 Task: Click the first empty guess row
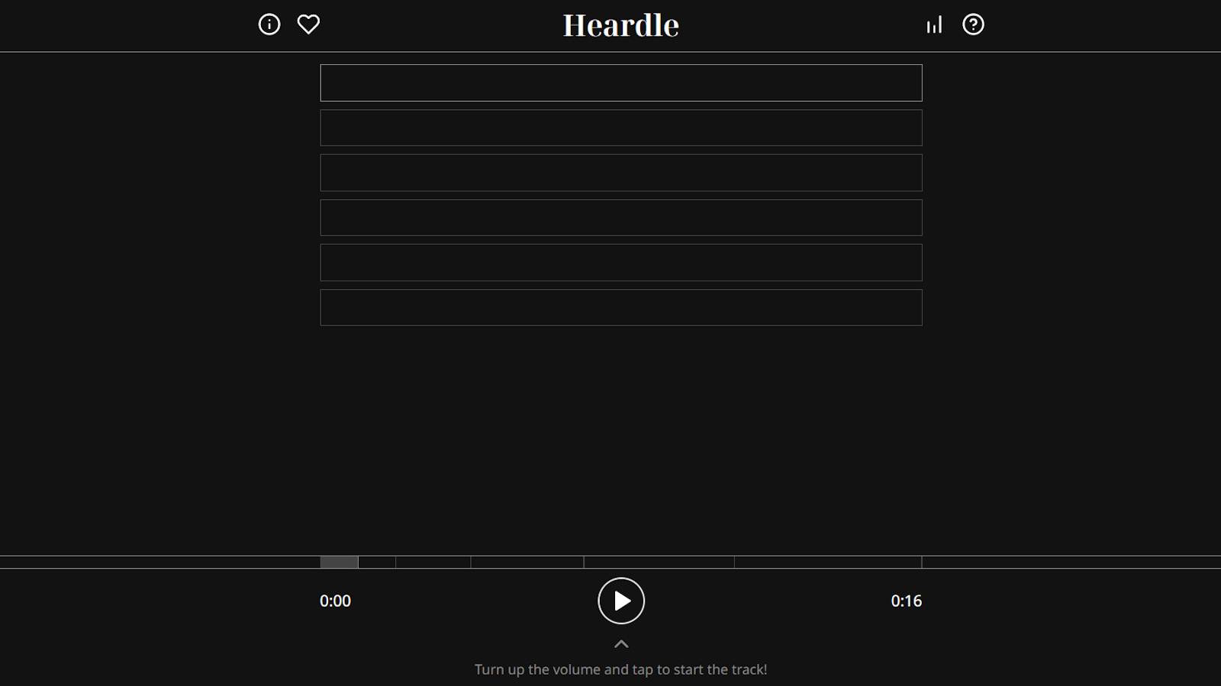coord(621,82)
